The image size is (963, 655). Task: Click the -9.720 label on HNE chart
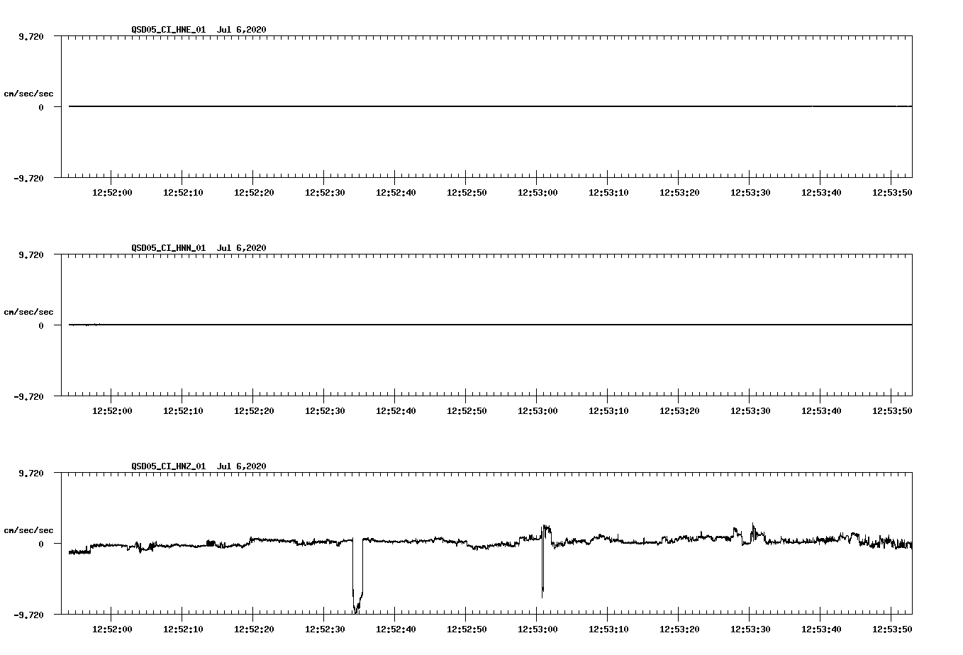pos(28,178)
